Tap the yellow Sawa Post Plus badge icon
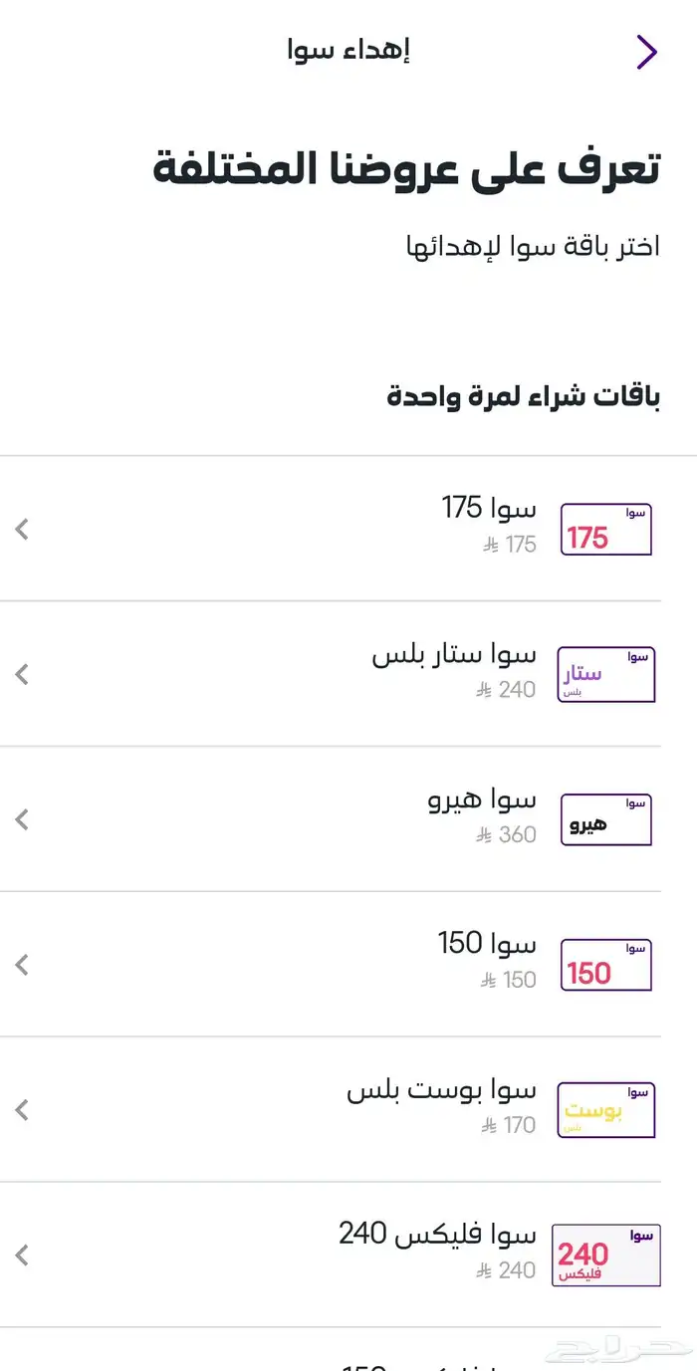This screenshot has height=1371, width=697. [605, 1109]
